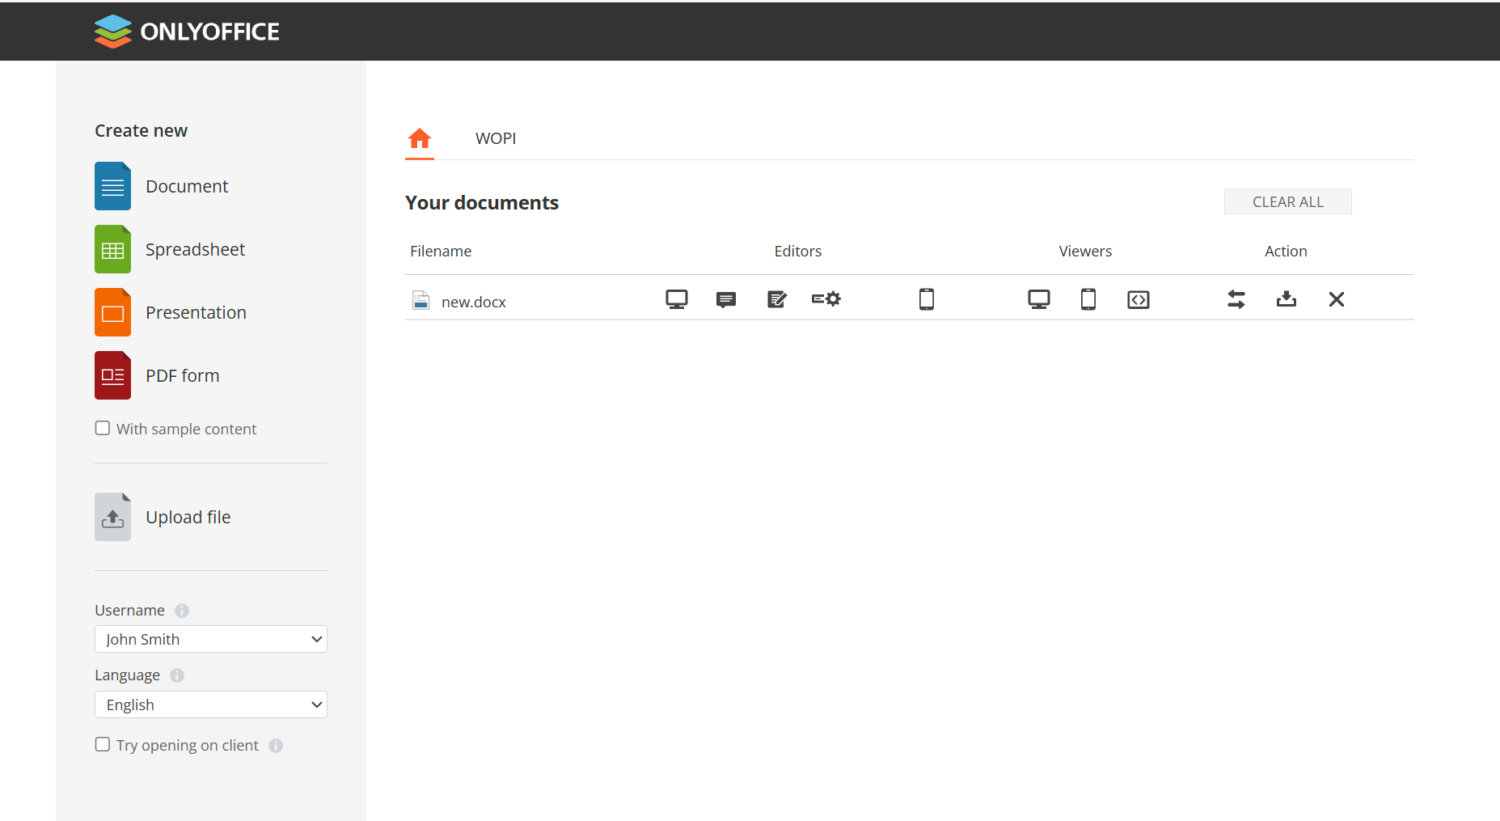Click the Create new heading
The width and height of the screenshot is (1500, 821).
click(141, 130)
